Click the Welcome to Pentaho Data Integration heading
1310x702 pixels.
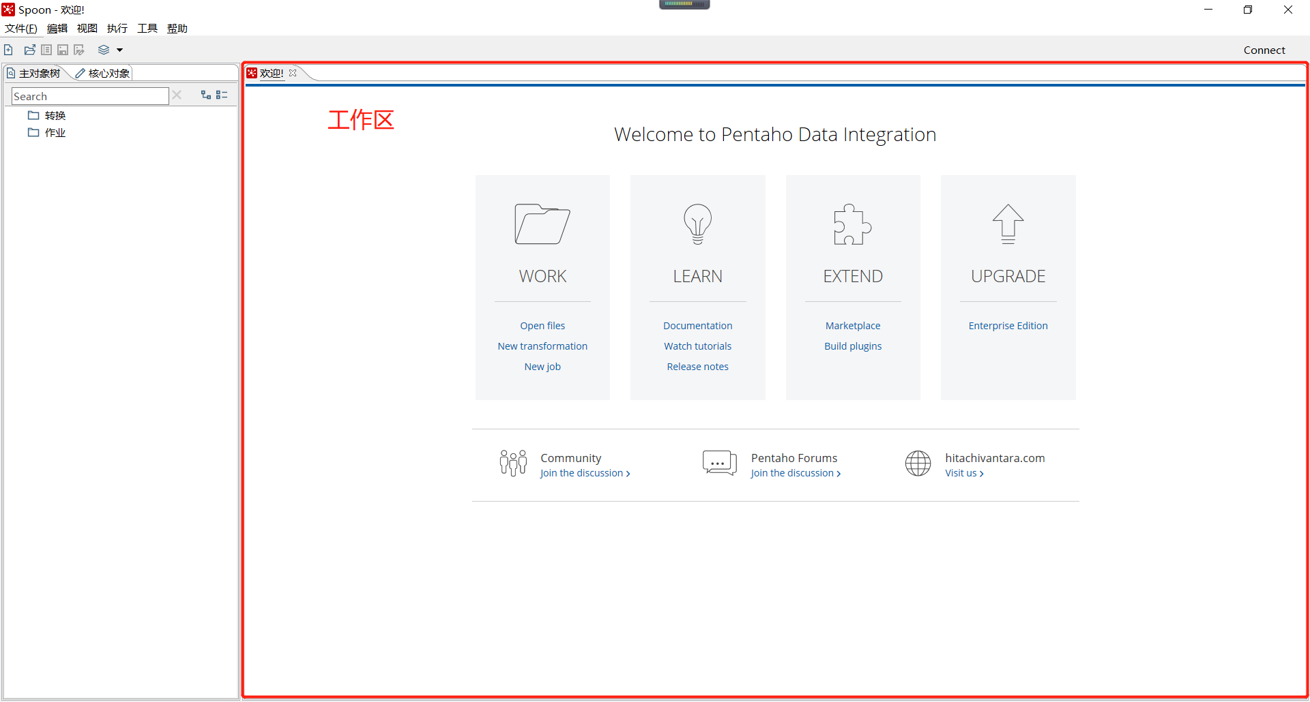coord(775,134)
